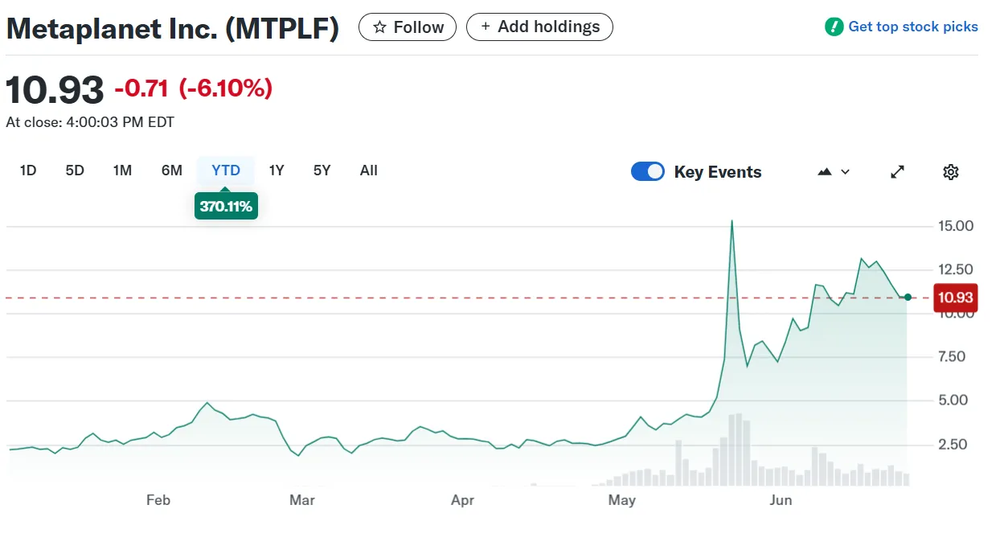
Task: Click the red 10.93 price label
Action: 954,298
